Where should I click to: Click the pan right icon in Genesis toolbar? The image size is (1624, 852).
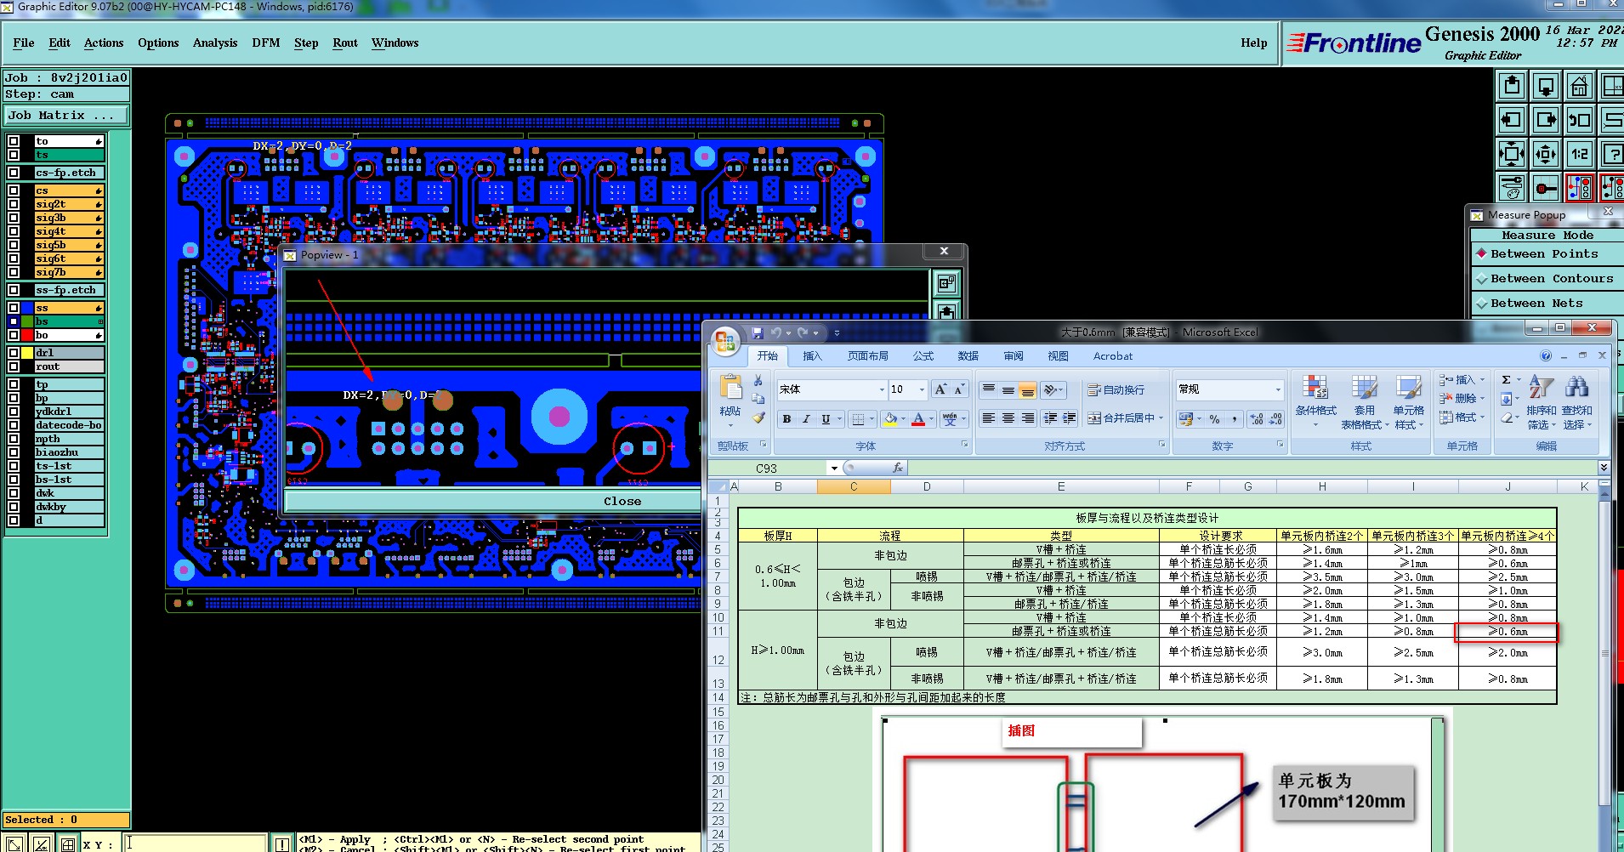[1546, 120]
